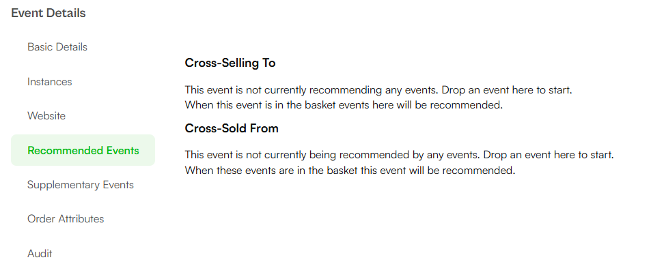The image size is (664, 277).
Task: Click the Cross-Sold From heading
Action: pyautogui.click(x=232, y=128)
